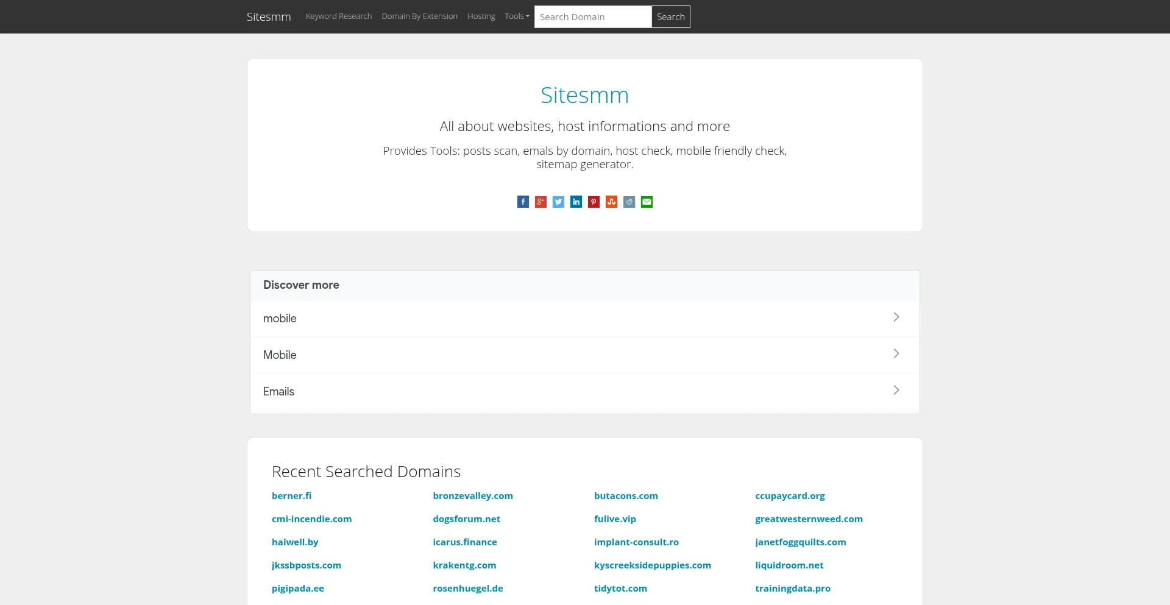Image resolution: width=1170 pixels, height=605 pixels.
Task: Share on LinkedIn icon
Action: point(576,202)
